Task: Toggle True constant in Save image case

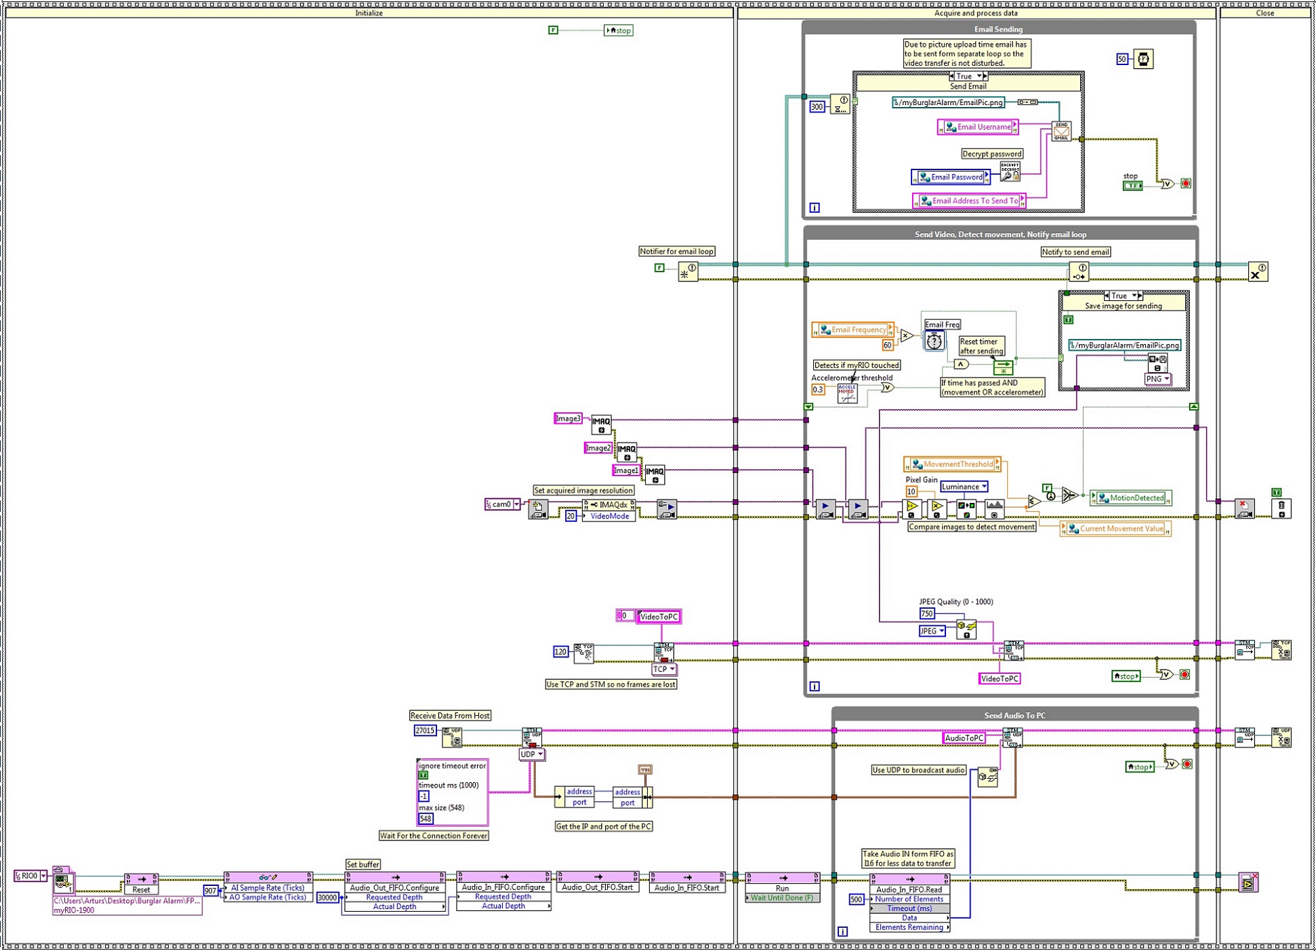Action: pyautogui.click(x=1069, y=320)
